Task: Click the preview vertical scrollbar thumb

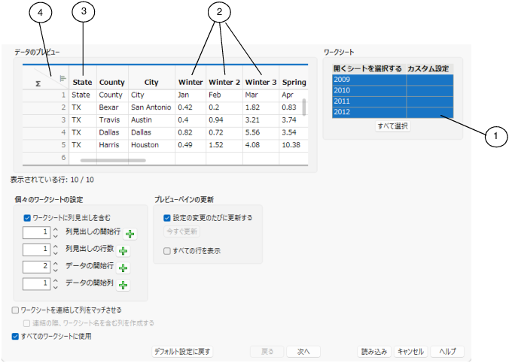Action: click(x=304, y=107)
